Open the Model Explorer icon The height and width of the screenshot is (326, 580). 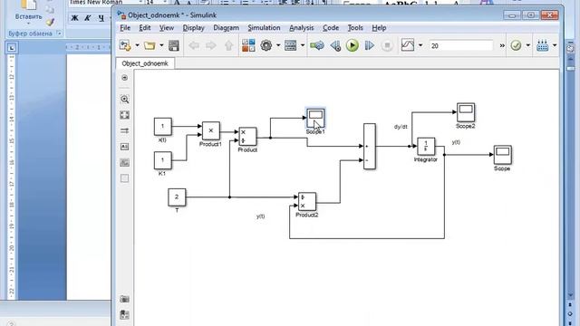point(290,45)
